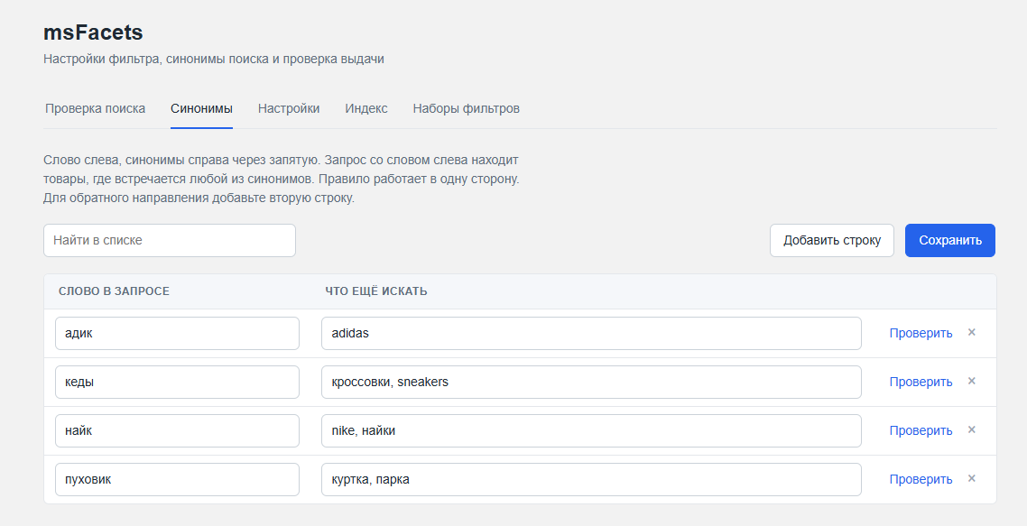The image size is (1027, 526).
Task: Edit the adidas synonyms field
Action: click(x=591, y=334)
